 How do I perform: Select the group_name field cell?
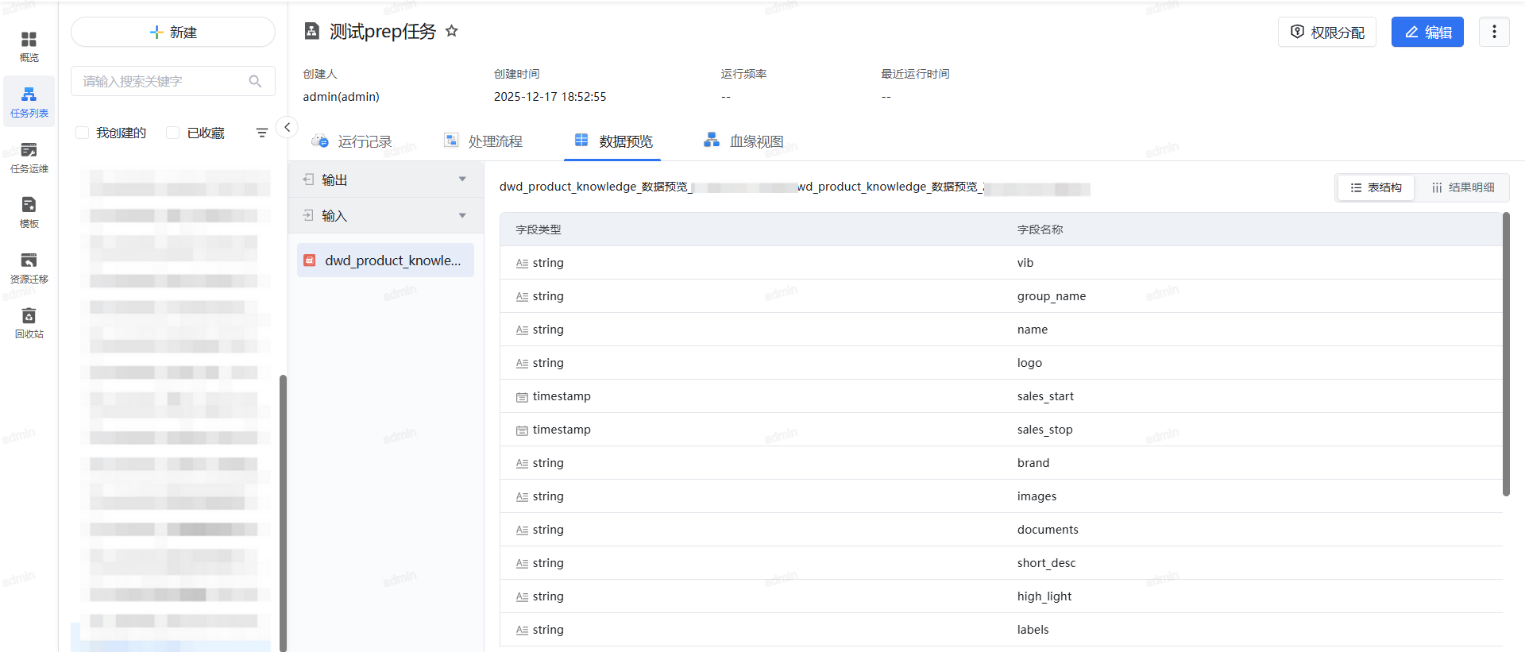[1052, 296]
